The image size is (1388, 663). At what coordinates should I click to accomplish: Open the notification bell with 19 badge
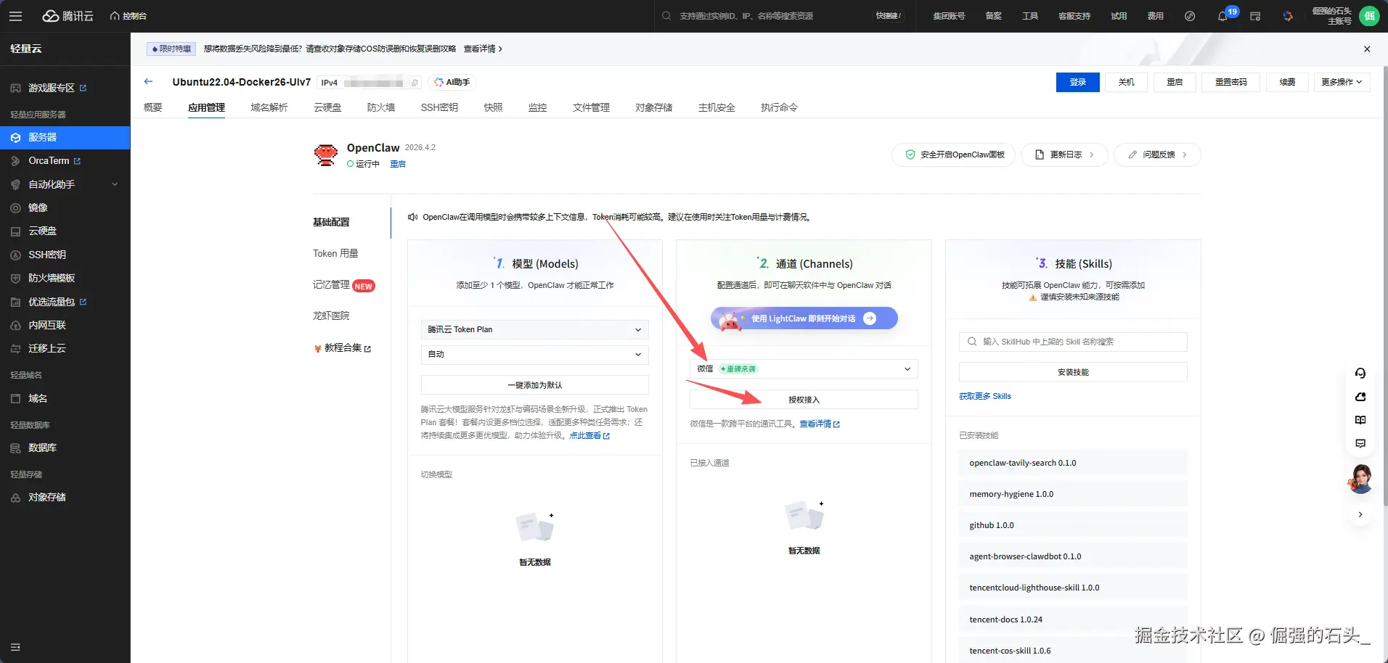pyautogui.click(x=1223, y=16)
